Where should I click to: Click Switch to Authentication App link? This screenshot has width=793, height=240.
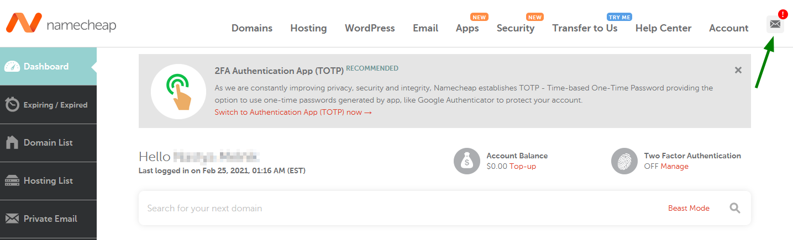[x=293, y=112]
